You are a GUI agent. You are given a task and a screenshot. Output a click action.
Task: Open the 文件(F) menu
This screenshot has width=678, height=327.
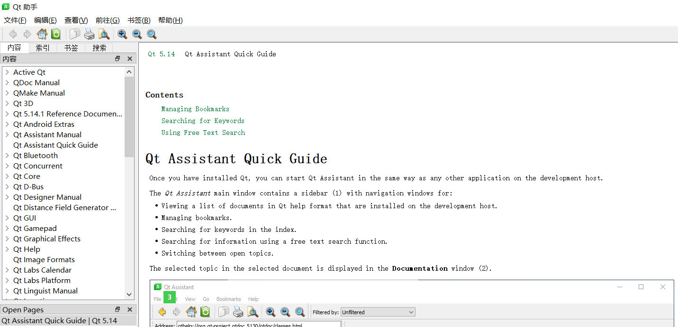pos(15,20)
